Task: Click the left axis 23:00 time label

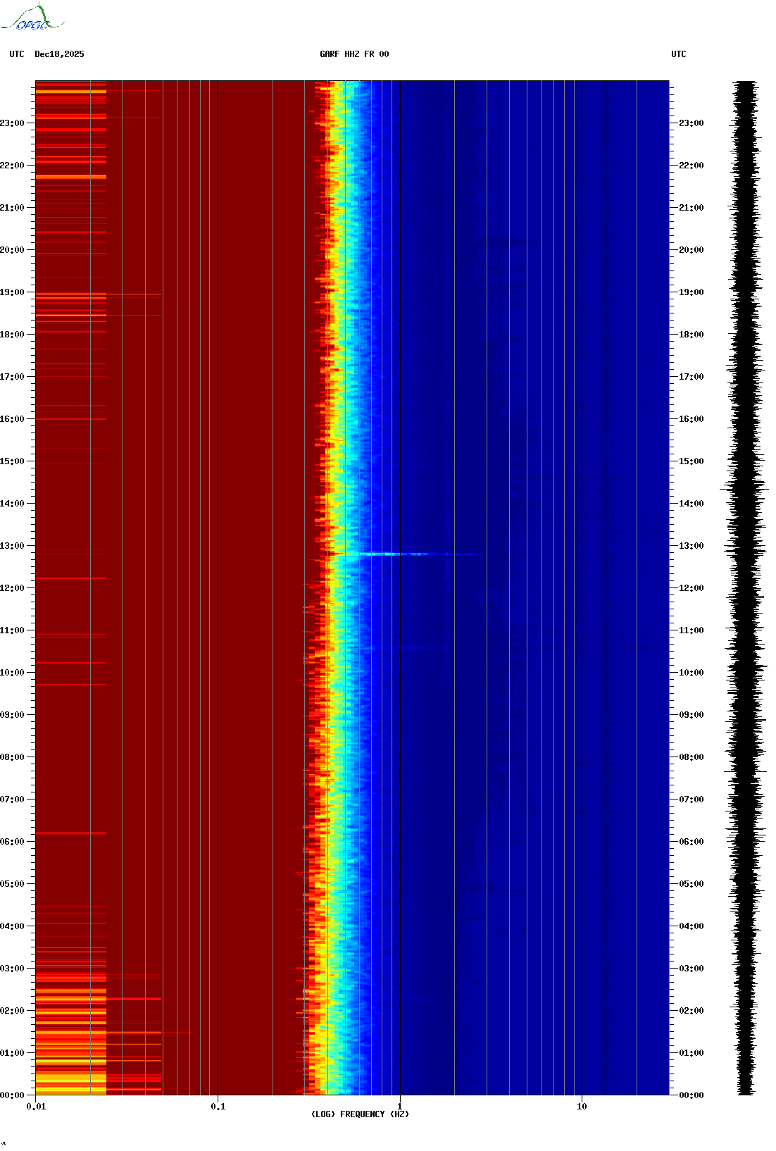Action: coord(12,123)
